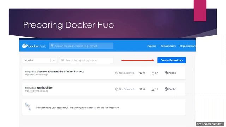The width and height of the screenshot is (226, 127).
Task: Click the Public icon for xpathbuilder
Action: pos(166,89)
